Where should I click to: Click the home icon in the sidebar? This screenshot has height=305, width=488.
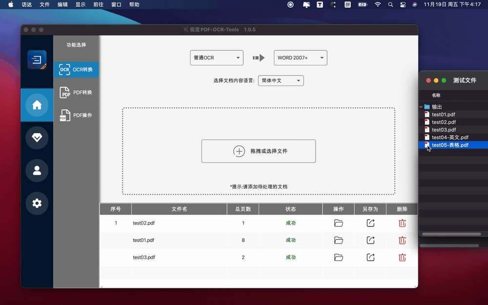(37, 105)
